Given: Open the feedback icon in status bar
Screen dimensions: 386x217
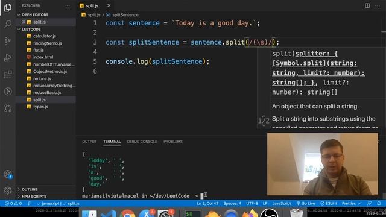Looking at the screenshot, I should 369,204.
